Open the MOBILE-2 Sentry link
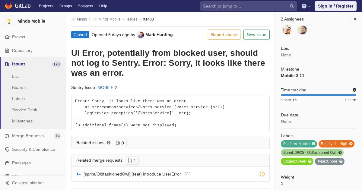Screen dimensions: 362x190 coord(107,87)
